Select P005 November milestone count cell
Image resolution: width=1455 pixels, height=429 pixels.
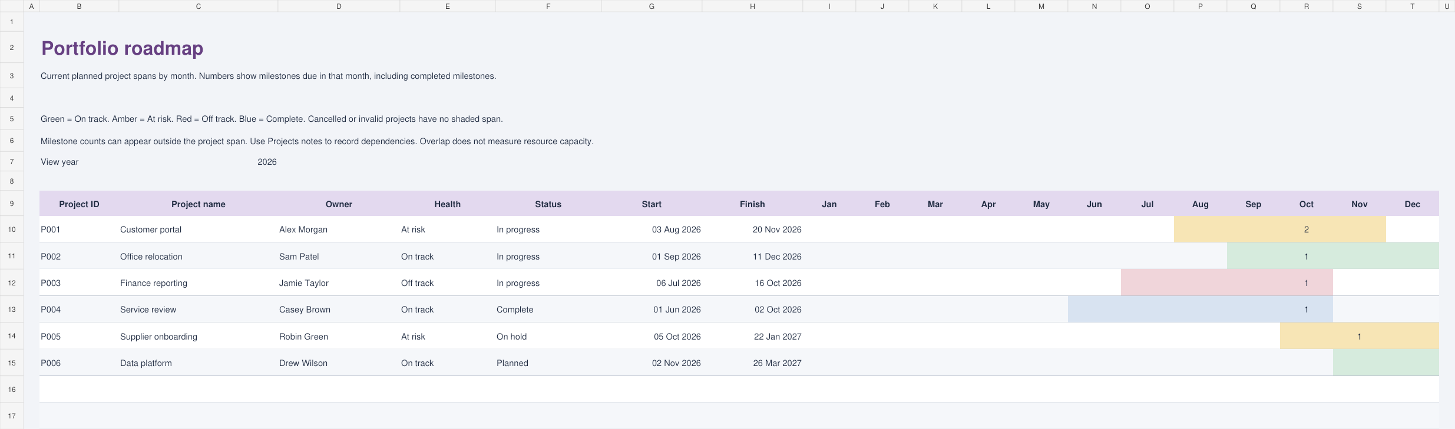tap(1359, 337)
